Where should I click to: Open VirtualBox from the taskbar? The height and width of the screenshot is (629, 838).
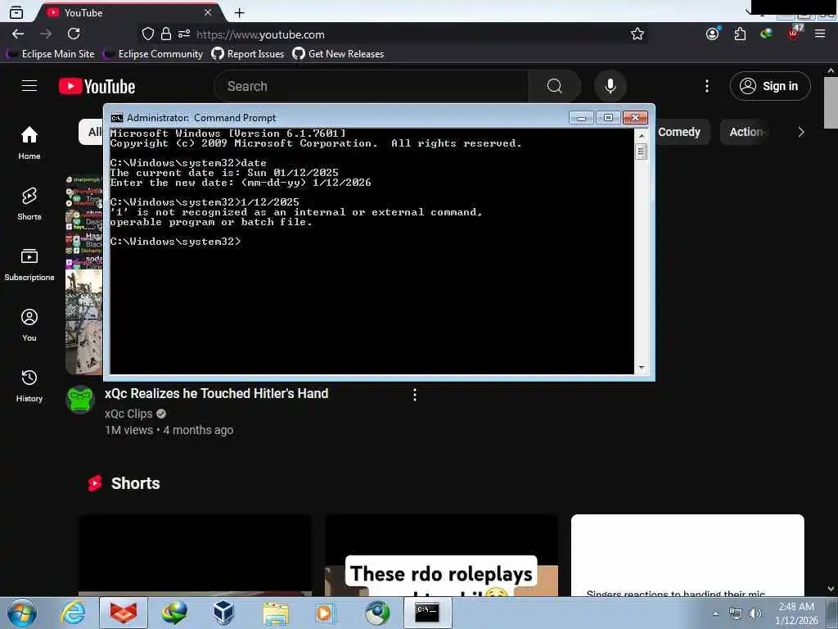[x=223, y=613]
